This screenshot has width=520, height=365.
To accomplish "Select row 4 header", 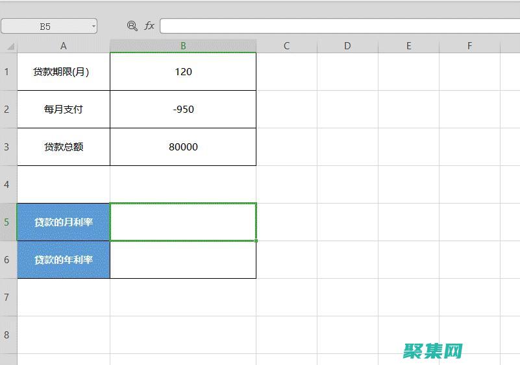I will pyautogui.click(x=7, y=184).
